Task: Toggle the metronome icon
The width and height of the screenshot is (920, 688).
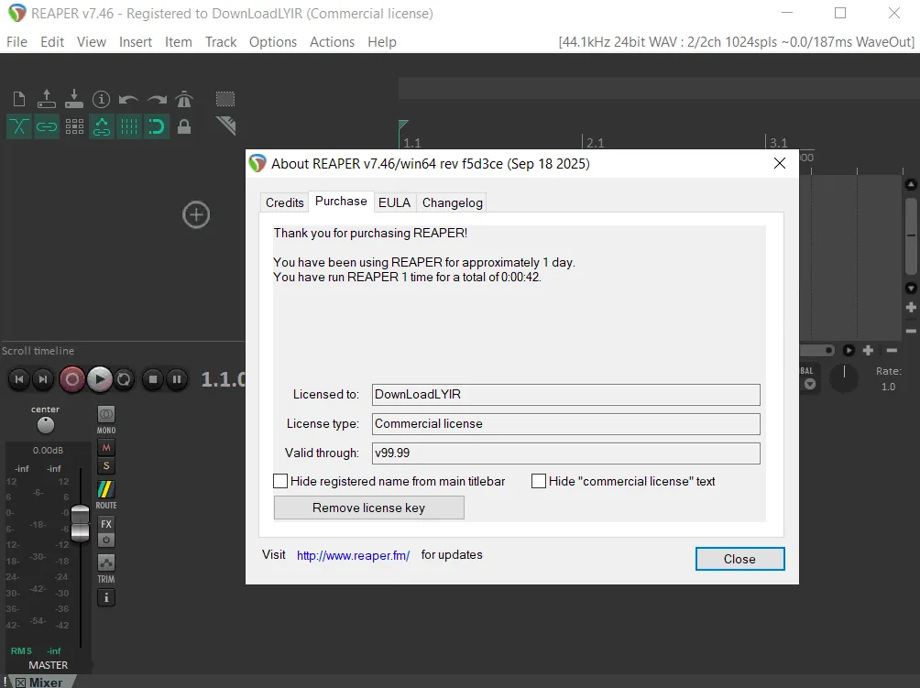Action: (184, 99)
